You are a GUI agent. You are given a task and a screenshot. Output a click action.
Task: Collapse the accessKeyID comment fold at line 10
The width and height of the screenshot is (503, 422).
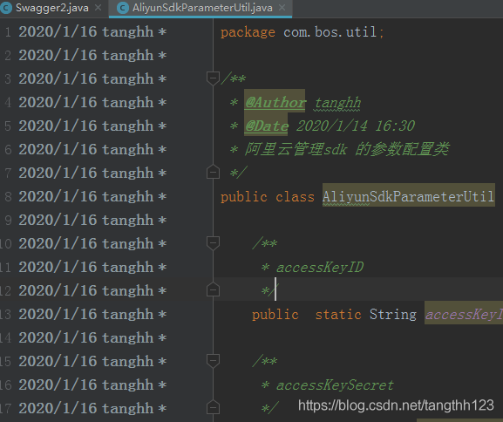coord(213,243)
